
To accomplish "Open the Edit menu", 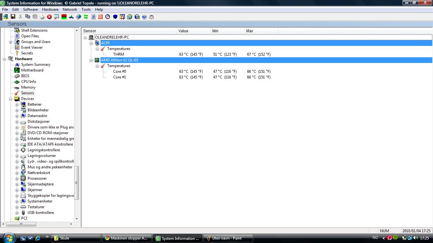I will pyautogui.click(x=16, y=9).
